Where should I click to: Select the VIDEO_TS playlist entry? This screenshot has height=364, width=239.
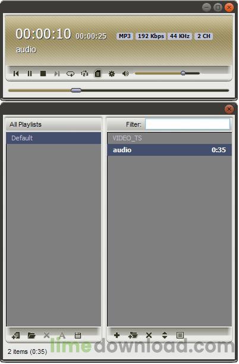pyautogui.click(x=169, y=139)
